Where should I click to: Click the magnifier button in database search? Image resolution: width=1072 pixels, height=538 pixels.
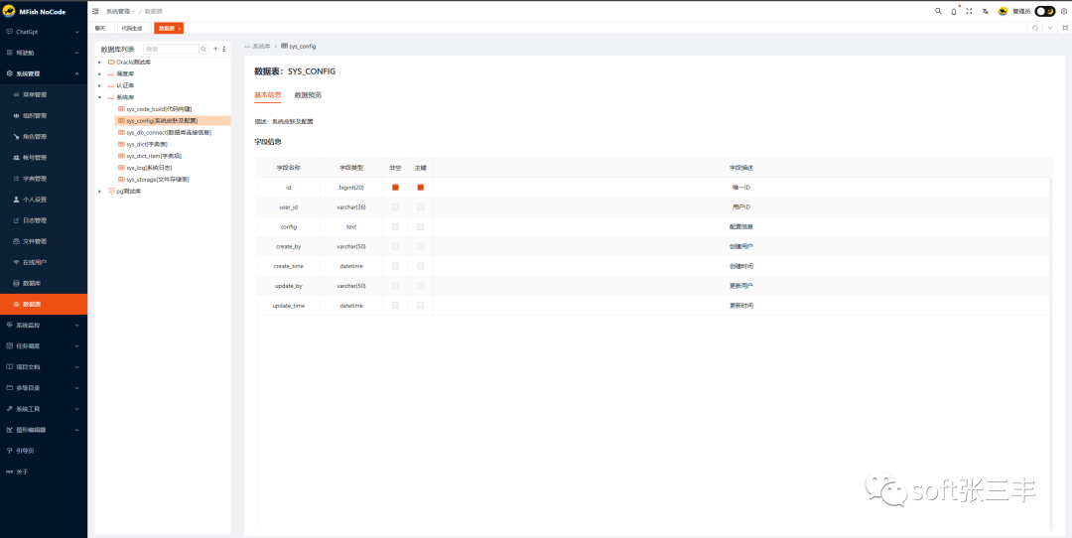tap(203, 50)
